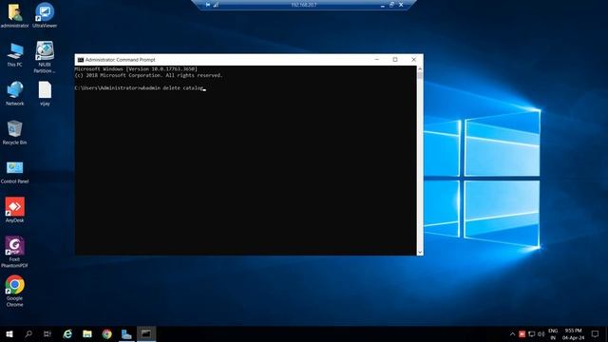
Task: Launch Google Chrome desktop shortcut
Action: pyautogui.click(x=15, y=291)
